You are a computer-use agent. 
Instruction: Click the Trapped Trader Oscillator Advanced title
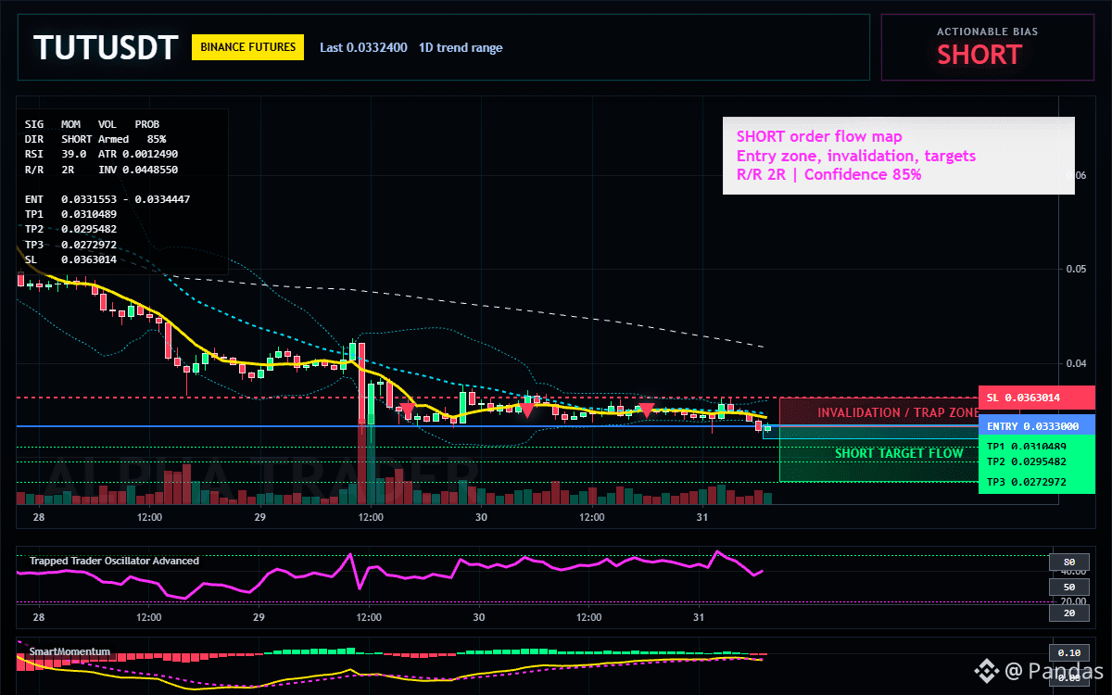114,561
